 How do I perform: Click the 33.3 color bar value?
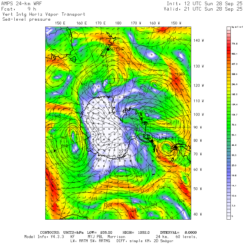234,155
